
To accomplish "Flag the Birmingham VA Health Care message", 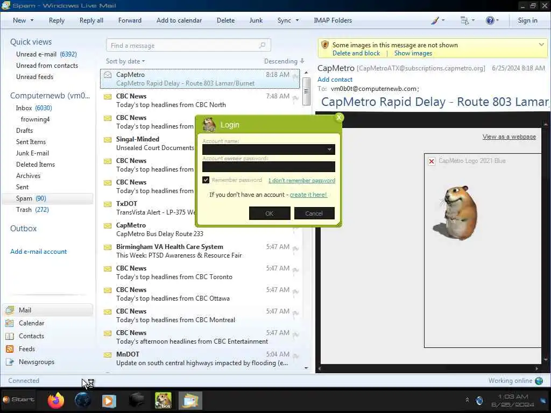I will tap(295, 248).
